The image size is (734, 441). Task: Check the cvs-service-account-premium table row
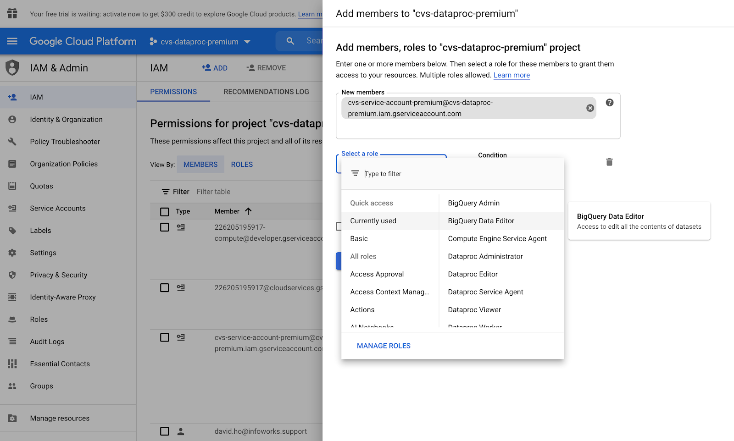click(x=165, y=337)
